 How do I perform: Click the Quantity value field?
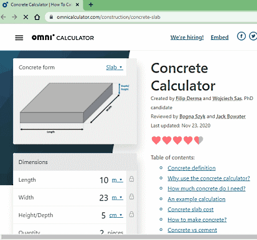pos(102,232)
